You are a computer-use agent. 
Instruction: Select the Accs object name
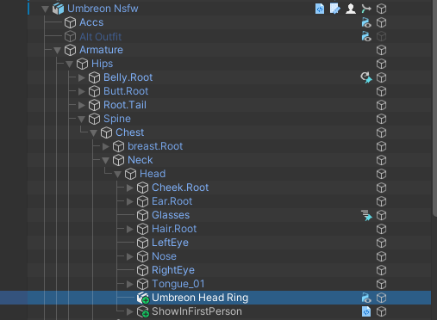(x=91, y=22)
